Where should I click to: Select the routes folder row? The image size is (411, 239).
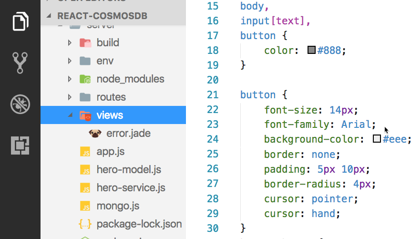113,97
